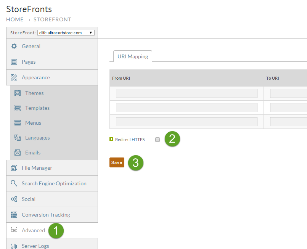The image size is (307, 249).
Task: Open the Server Logs section
Action: (x=52, y=244)
